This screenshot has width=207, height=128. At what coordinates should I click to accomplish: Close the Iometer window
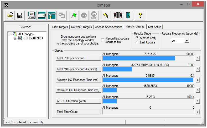(198, 4)
